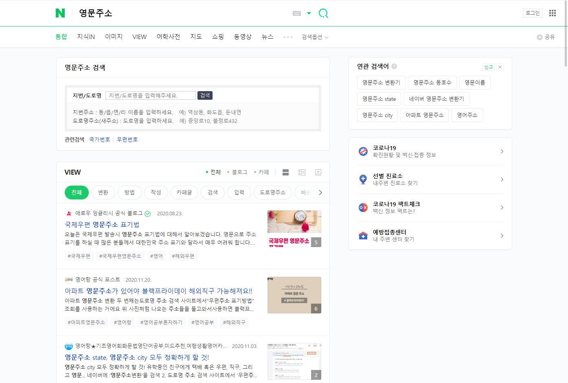Viewport: 568px width, 383px height.
Task: Open the 우편번호 related link
Action: coord(127,139)
